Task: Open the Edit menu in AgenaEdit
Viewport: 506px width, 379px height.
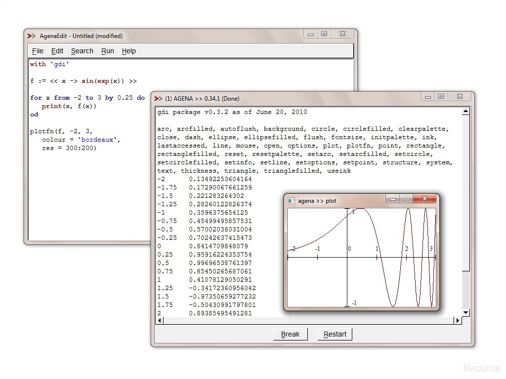Action: [x=57, y=51]
